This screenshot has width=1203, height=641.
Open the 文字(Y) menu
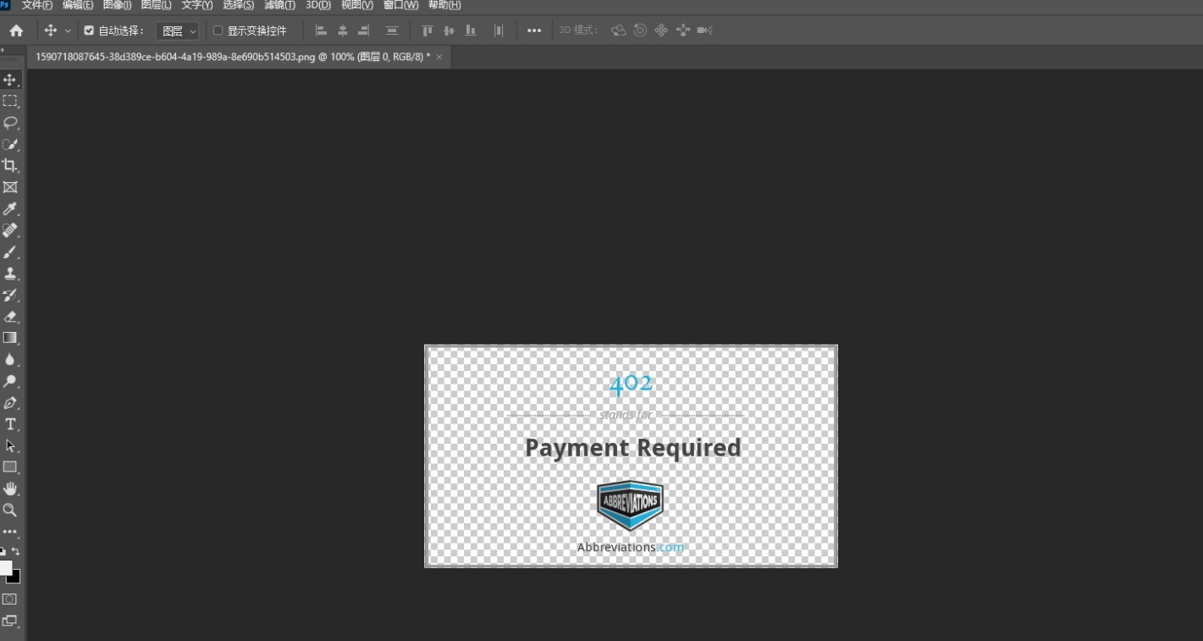point(197,5)
